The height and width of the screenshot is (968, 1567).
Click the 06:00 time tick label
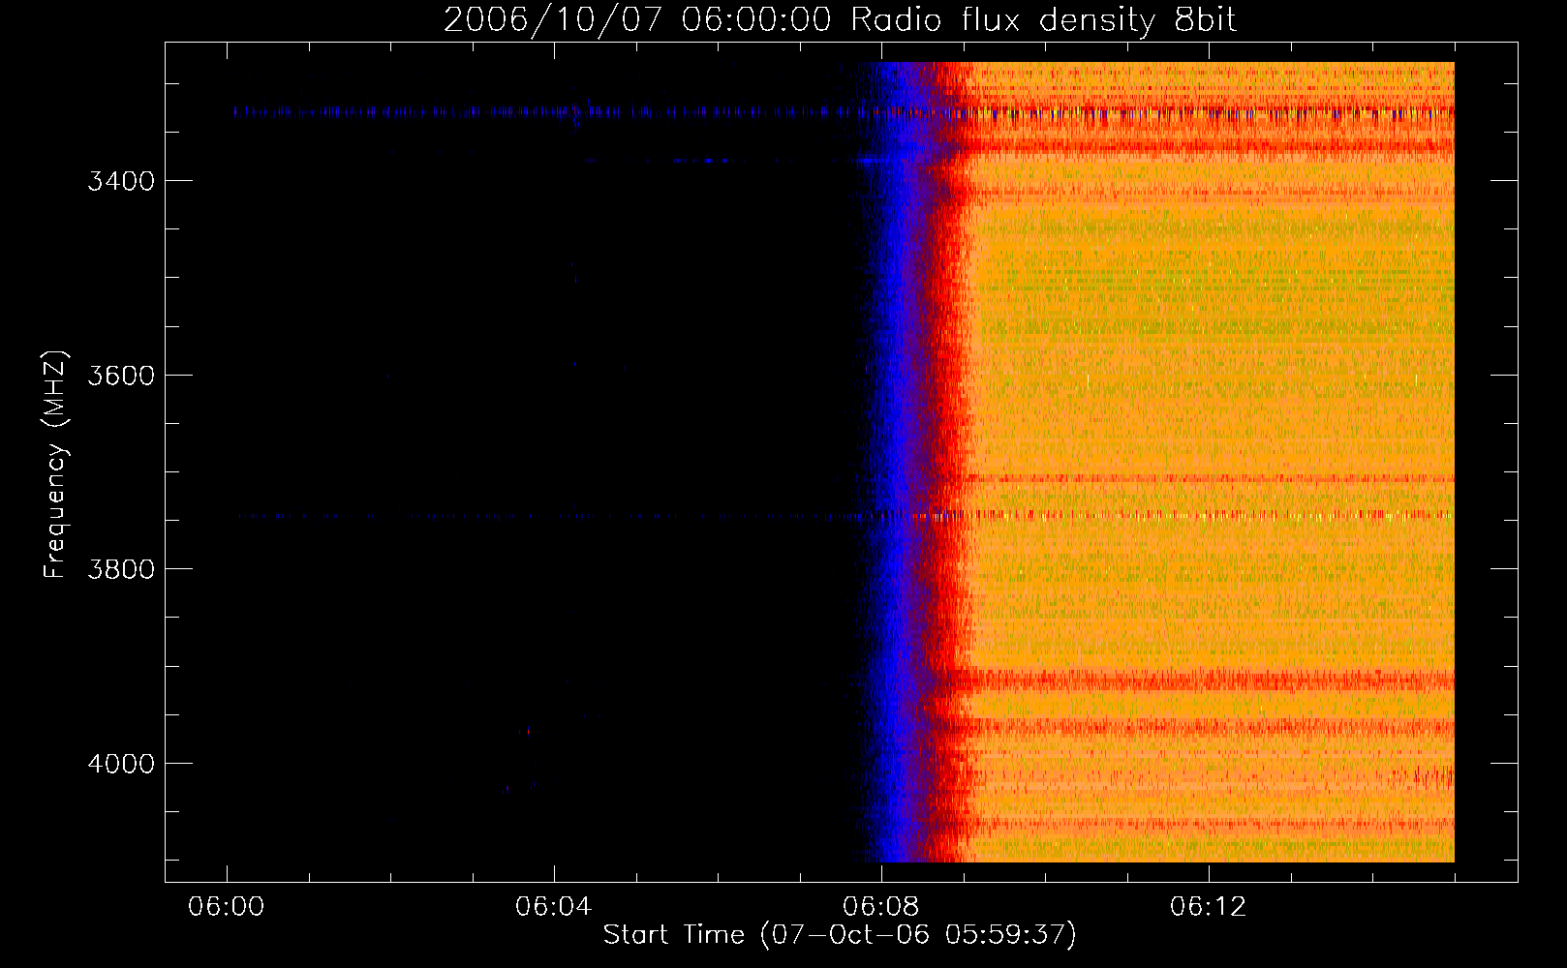228,907
